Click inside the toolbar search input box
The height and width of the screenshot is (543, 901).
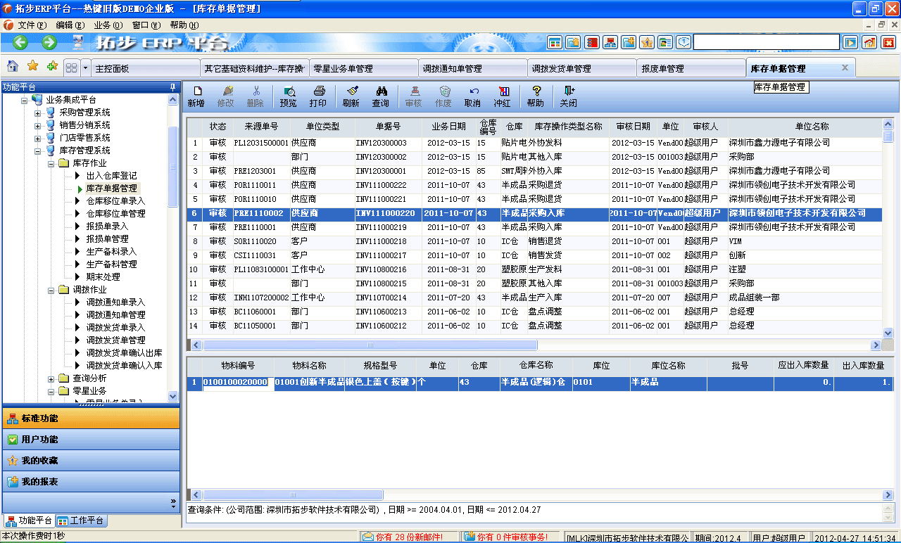pyautogui.click(x=766, y=41)
